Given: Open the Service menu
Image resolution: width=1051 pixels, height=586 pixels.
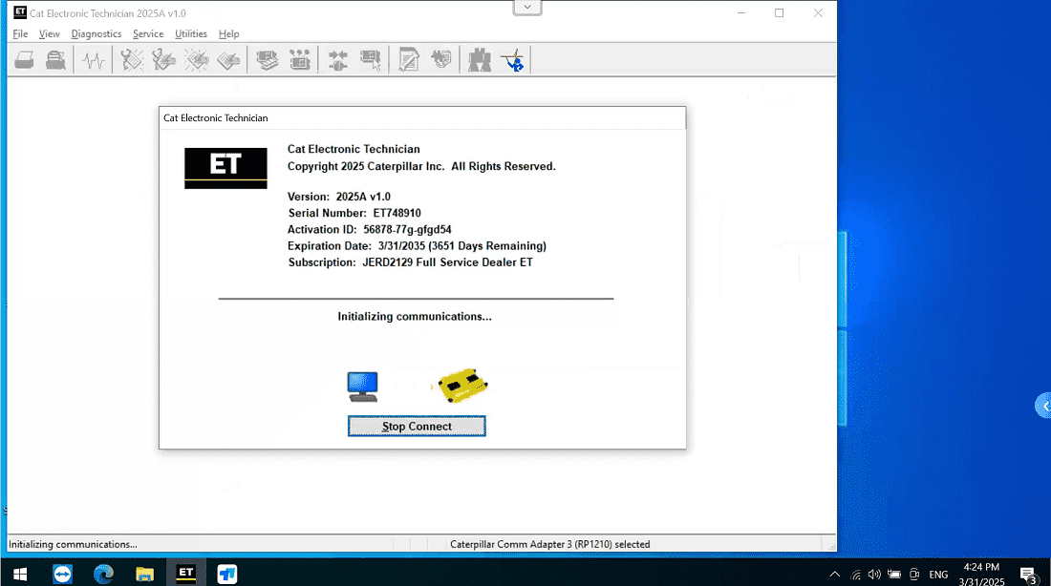Looking at the screenshot, I should (148, 34).
